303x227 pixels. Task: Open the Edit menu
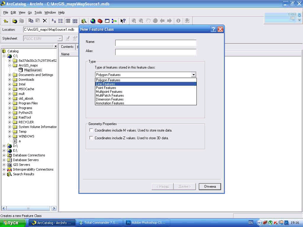(x=13, y=12)
